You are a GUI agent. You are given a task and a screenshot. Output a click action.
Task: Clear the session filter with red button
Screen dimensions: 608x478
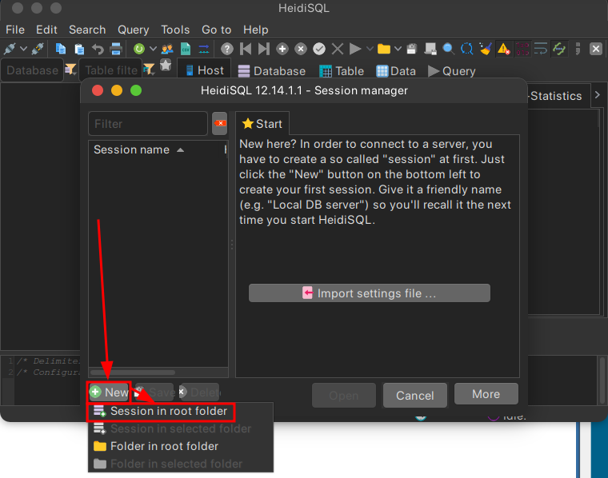click(220, 124)
